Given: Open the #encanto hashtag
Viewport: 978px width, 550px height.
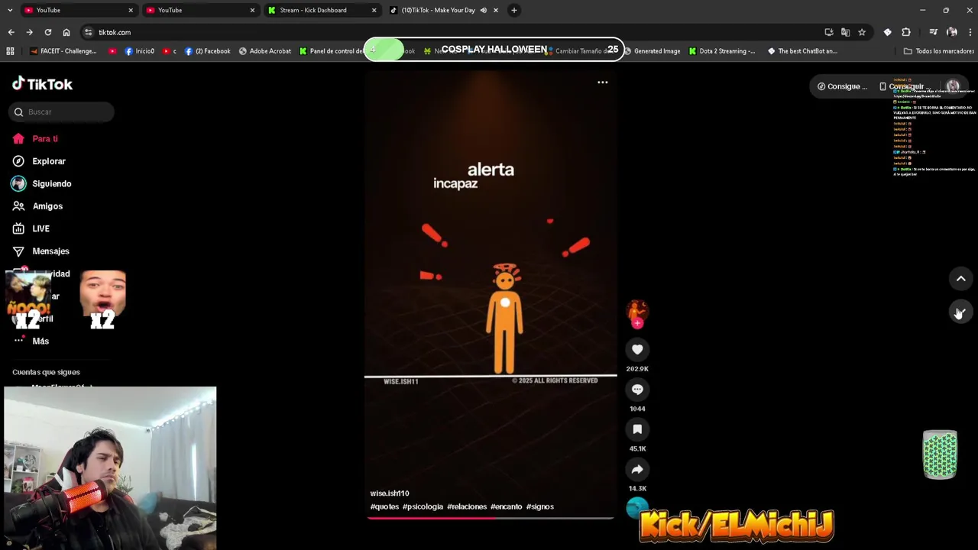Looking at the screenshot, I should (x=506, y=506).
